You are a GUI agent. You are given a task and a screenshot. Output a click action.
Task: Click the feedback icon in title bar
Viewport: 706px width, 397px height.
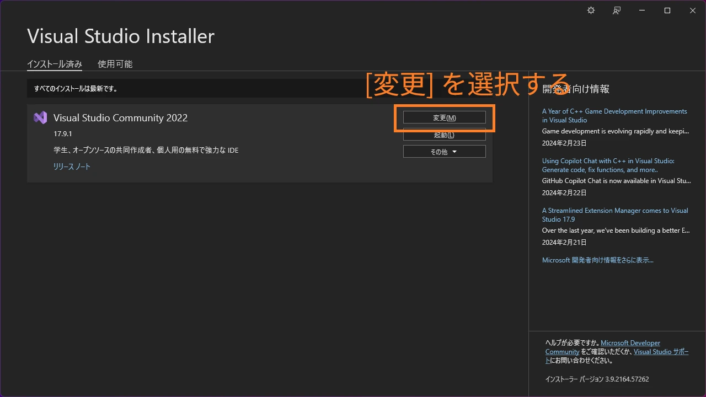pyautogui.click(x=617, y=10)
